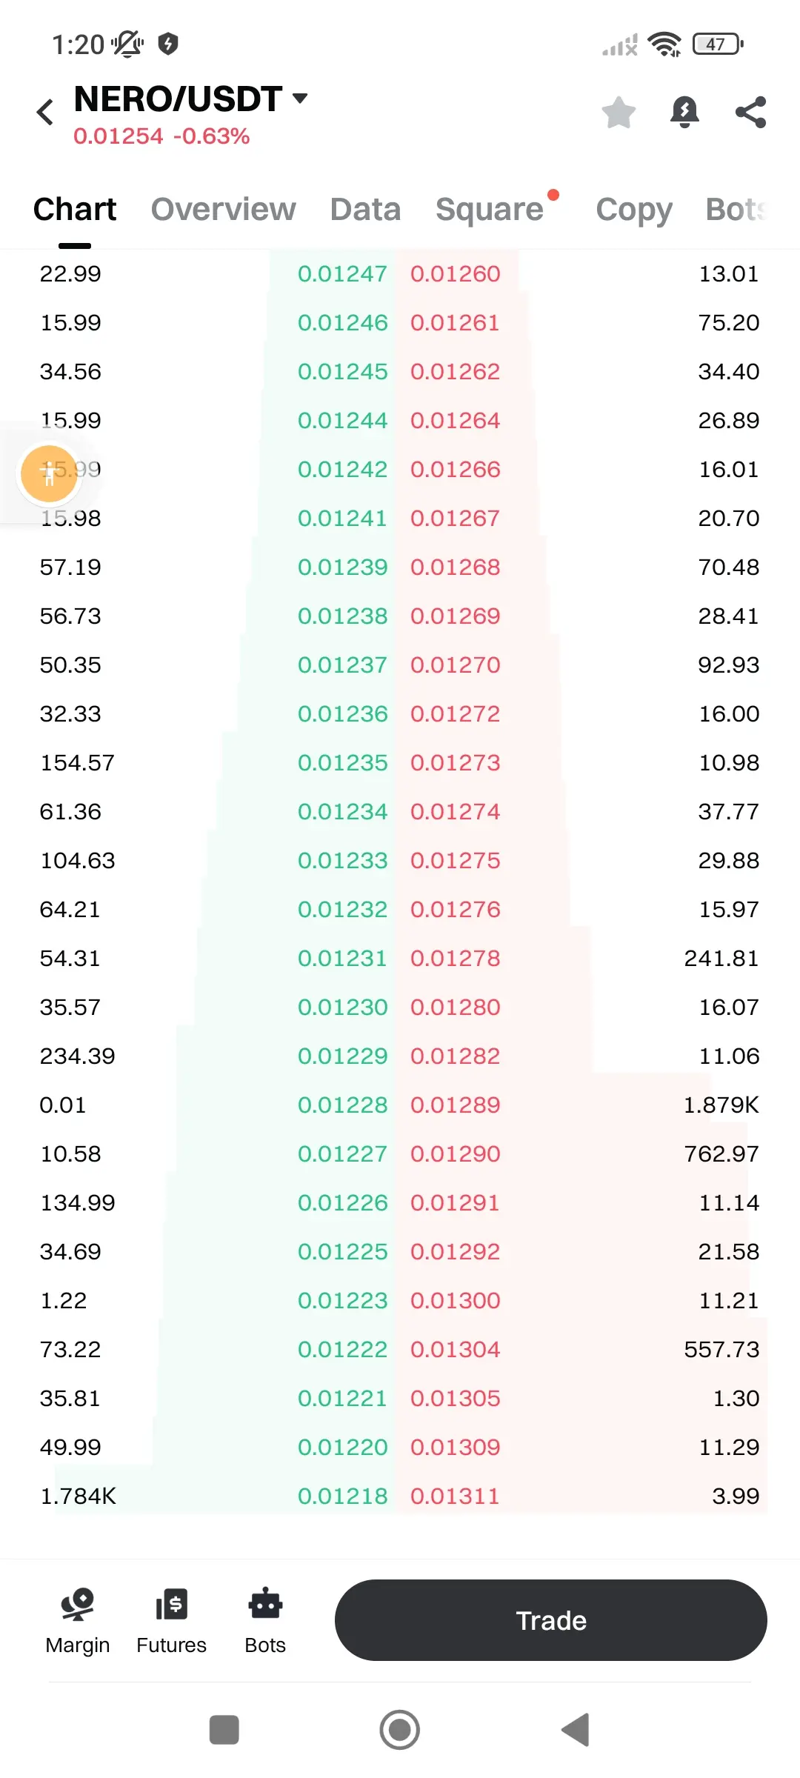Tap the share icon
Screen dimensions: 800x1778
pos(750,113)
